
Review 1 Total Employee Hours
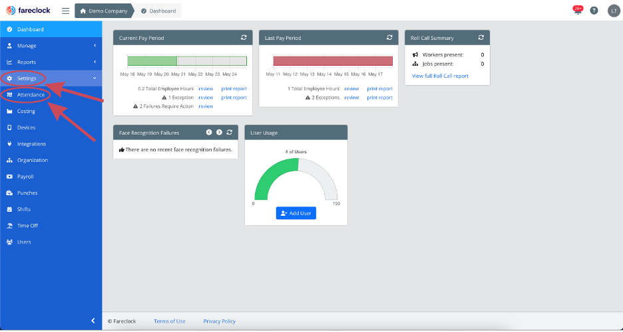[x=351, y=89]
